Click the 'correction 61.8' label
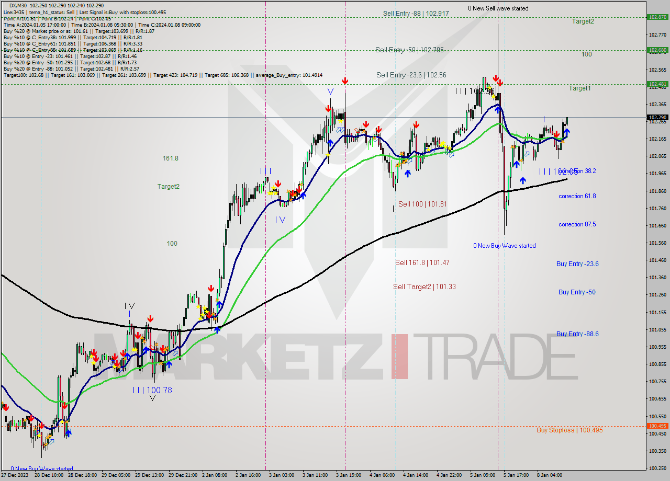Viewport: 670px width, 481px height. 577,196
